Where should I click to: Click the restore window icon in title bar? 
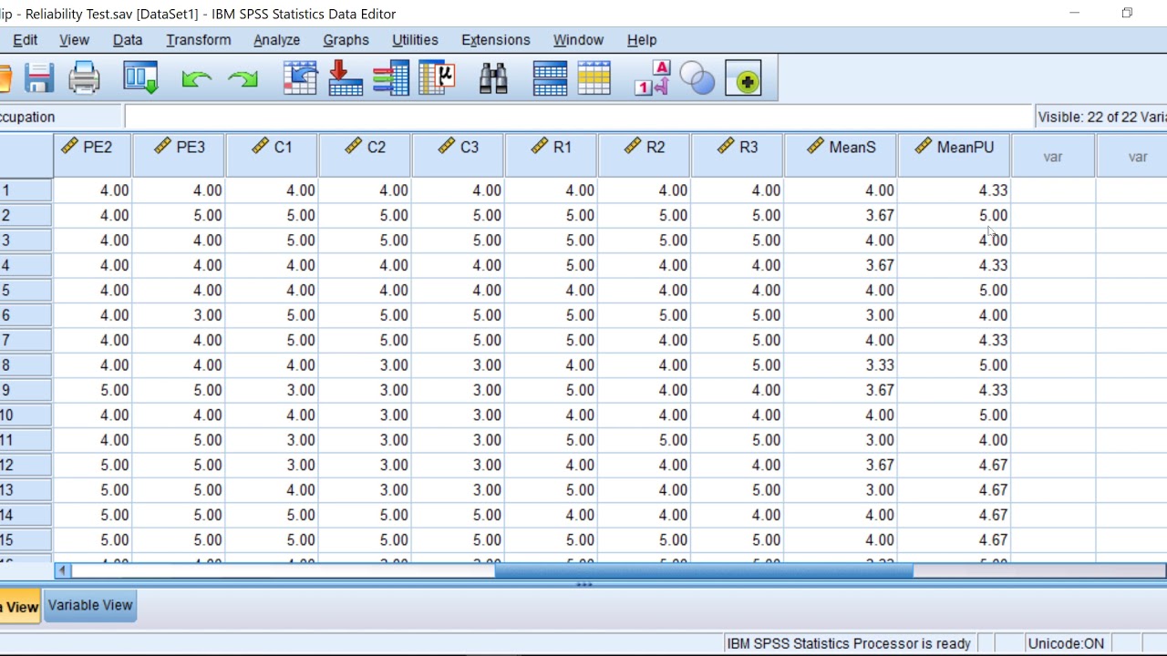click(1127, 13)
